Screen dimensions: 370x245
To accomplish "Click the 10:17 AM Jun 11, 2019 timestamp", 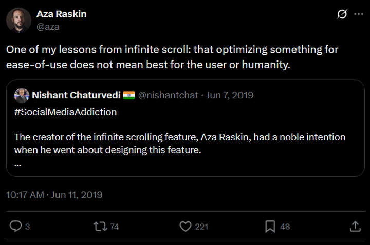I will (54, 195).
